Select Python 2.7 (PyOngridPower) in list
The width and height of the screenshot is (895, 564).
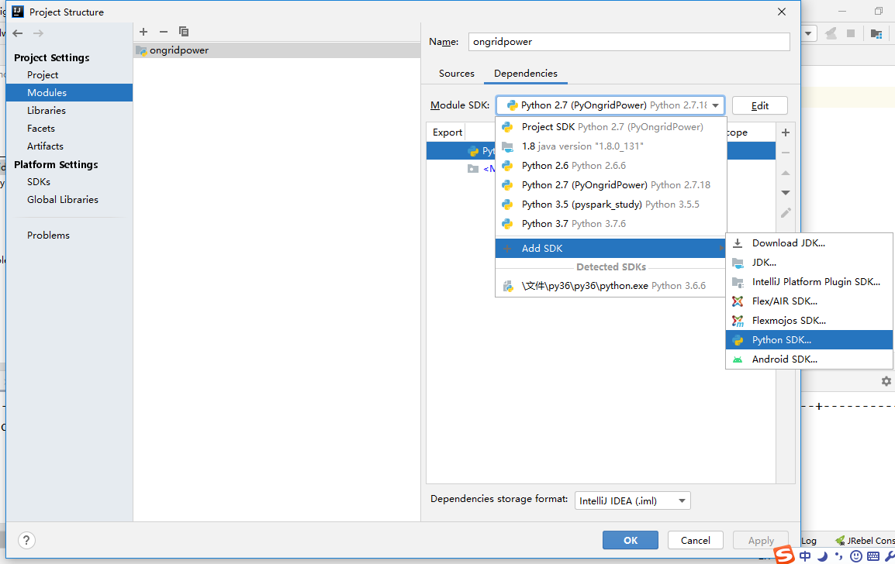click(610, 184)
